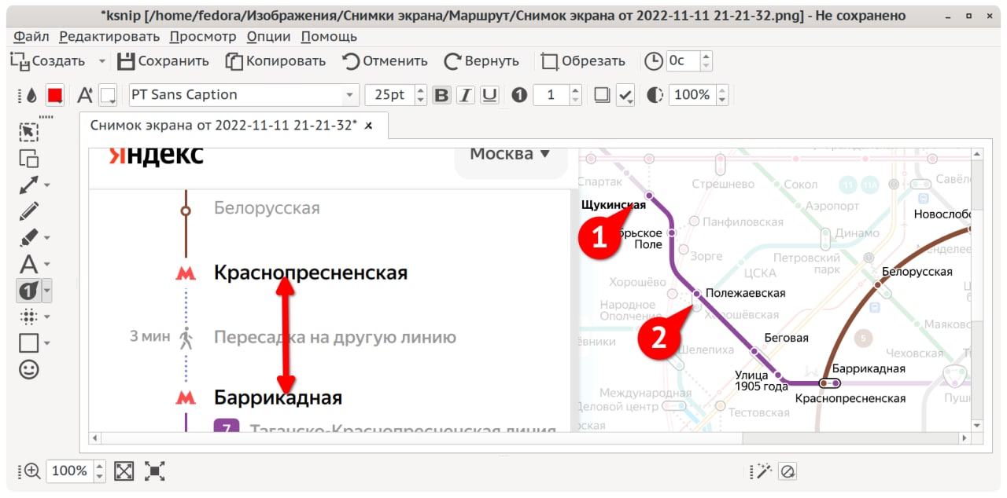Select the double Arrow tool

(29, 185)
